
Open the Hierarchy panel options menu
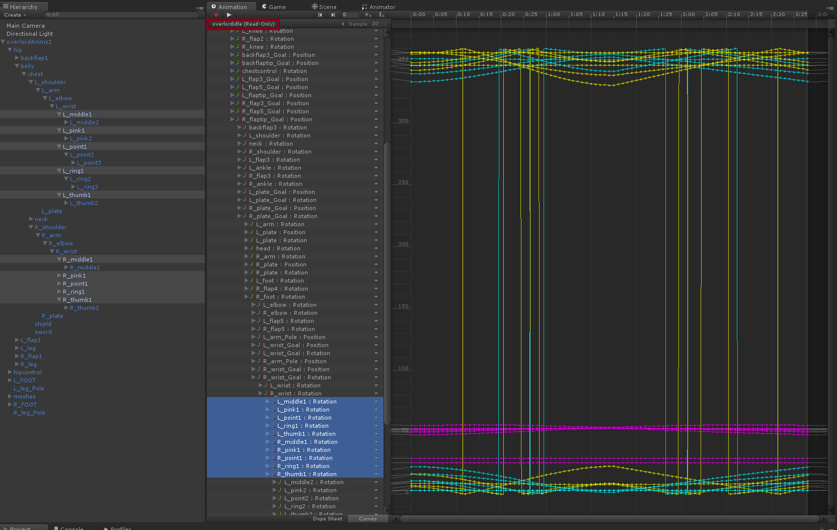click(x=200, y=8)
